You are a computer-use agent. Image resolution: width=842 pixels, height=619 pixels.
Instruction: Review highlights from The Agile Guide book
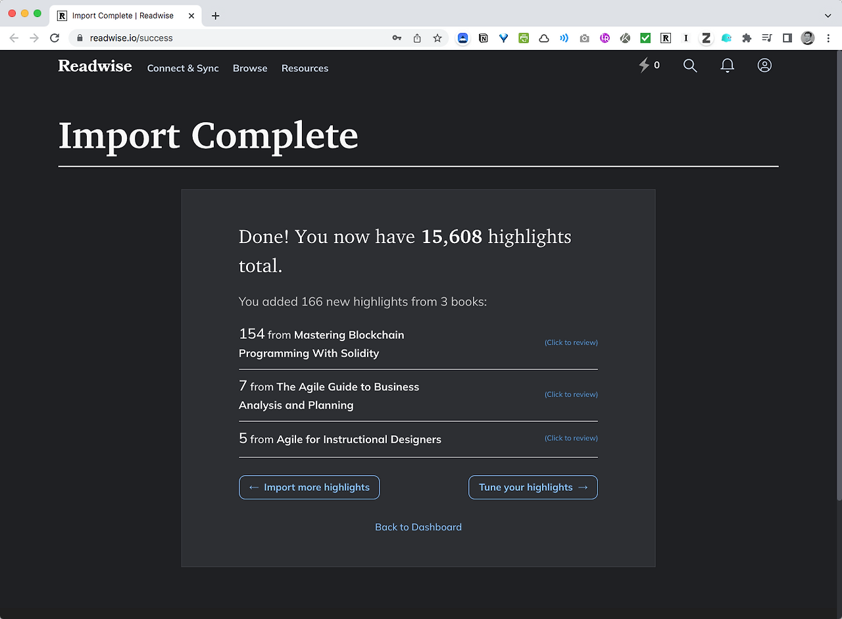pos(571,394)
